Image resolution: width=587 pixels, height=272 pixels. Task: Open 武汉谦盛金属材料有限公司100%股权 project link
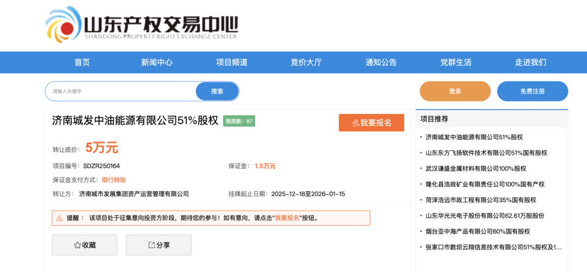[x=476, y=169]
